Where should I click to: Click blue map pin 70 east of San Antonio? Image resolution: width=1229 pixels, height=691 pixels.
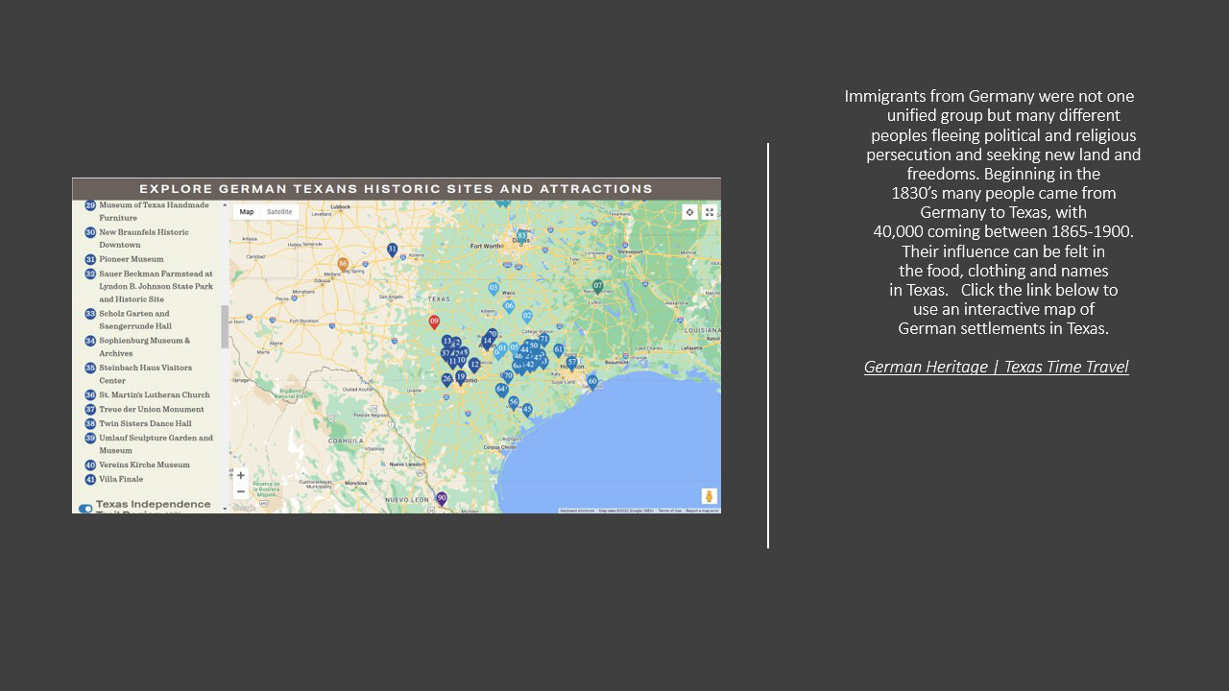click(508, 377)
